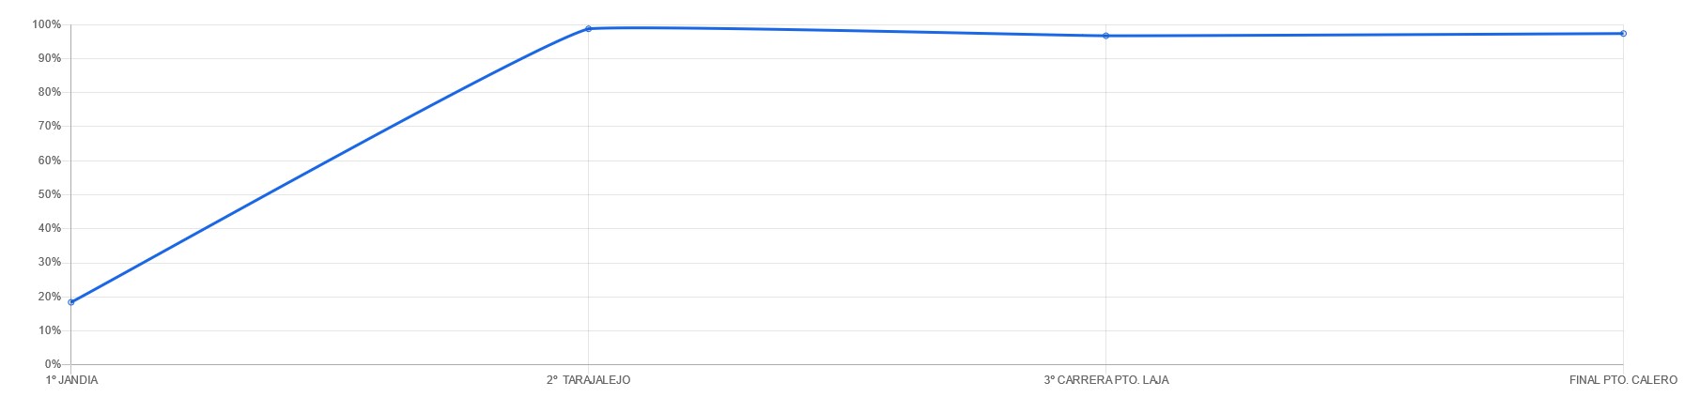The width and height of the screenshot is (1700, 413).
Task: Click the 40% axis label
Action: (x=50, y=228)
